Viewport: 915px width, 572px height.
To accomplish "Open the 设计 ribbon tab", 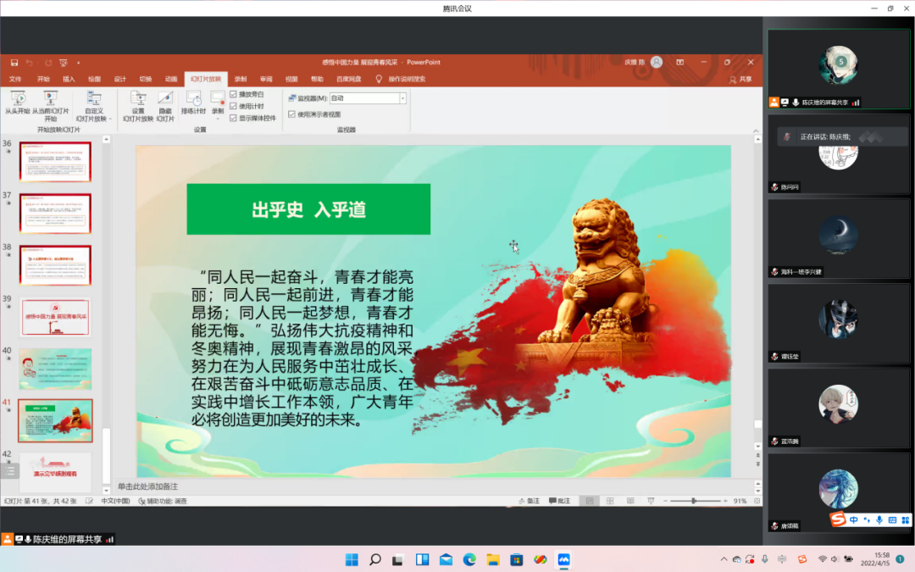I will [120, 79].
